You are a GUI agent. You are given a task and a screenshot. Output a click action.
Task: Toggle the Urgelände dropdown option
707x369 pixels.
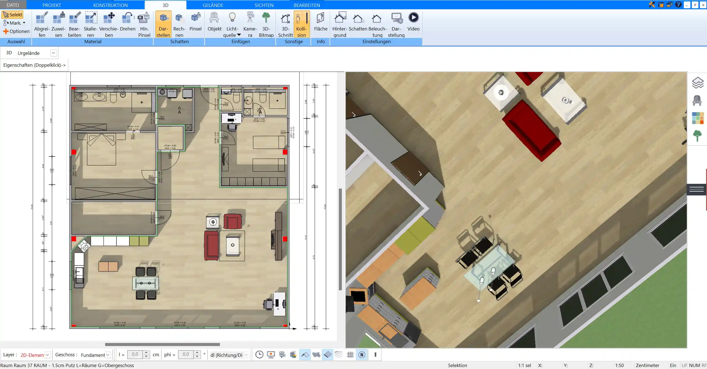[53, 52]
